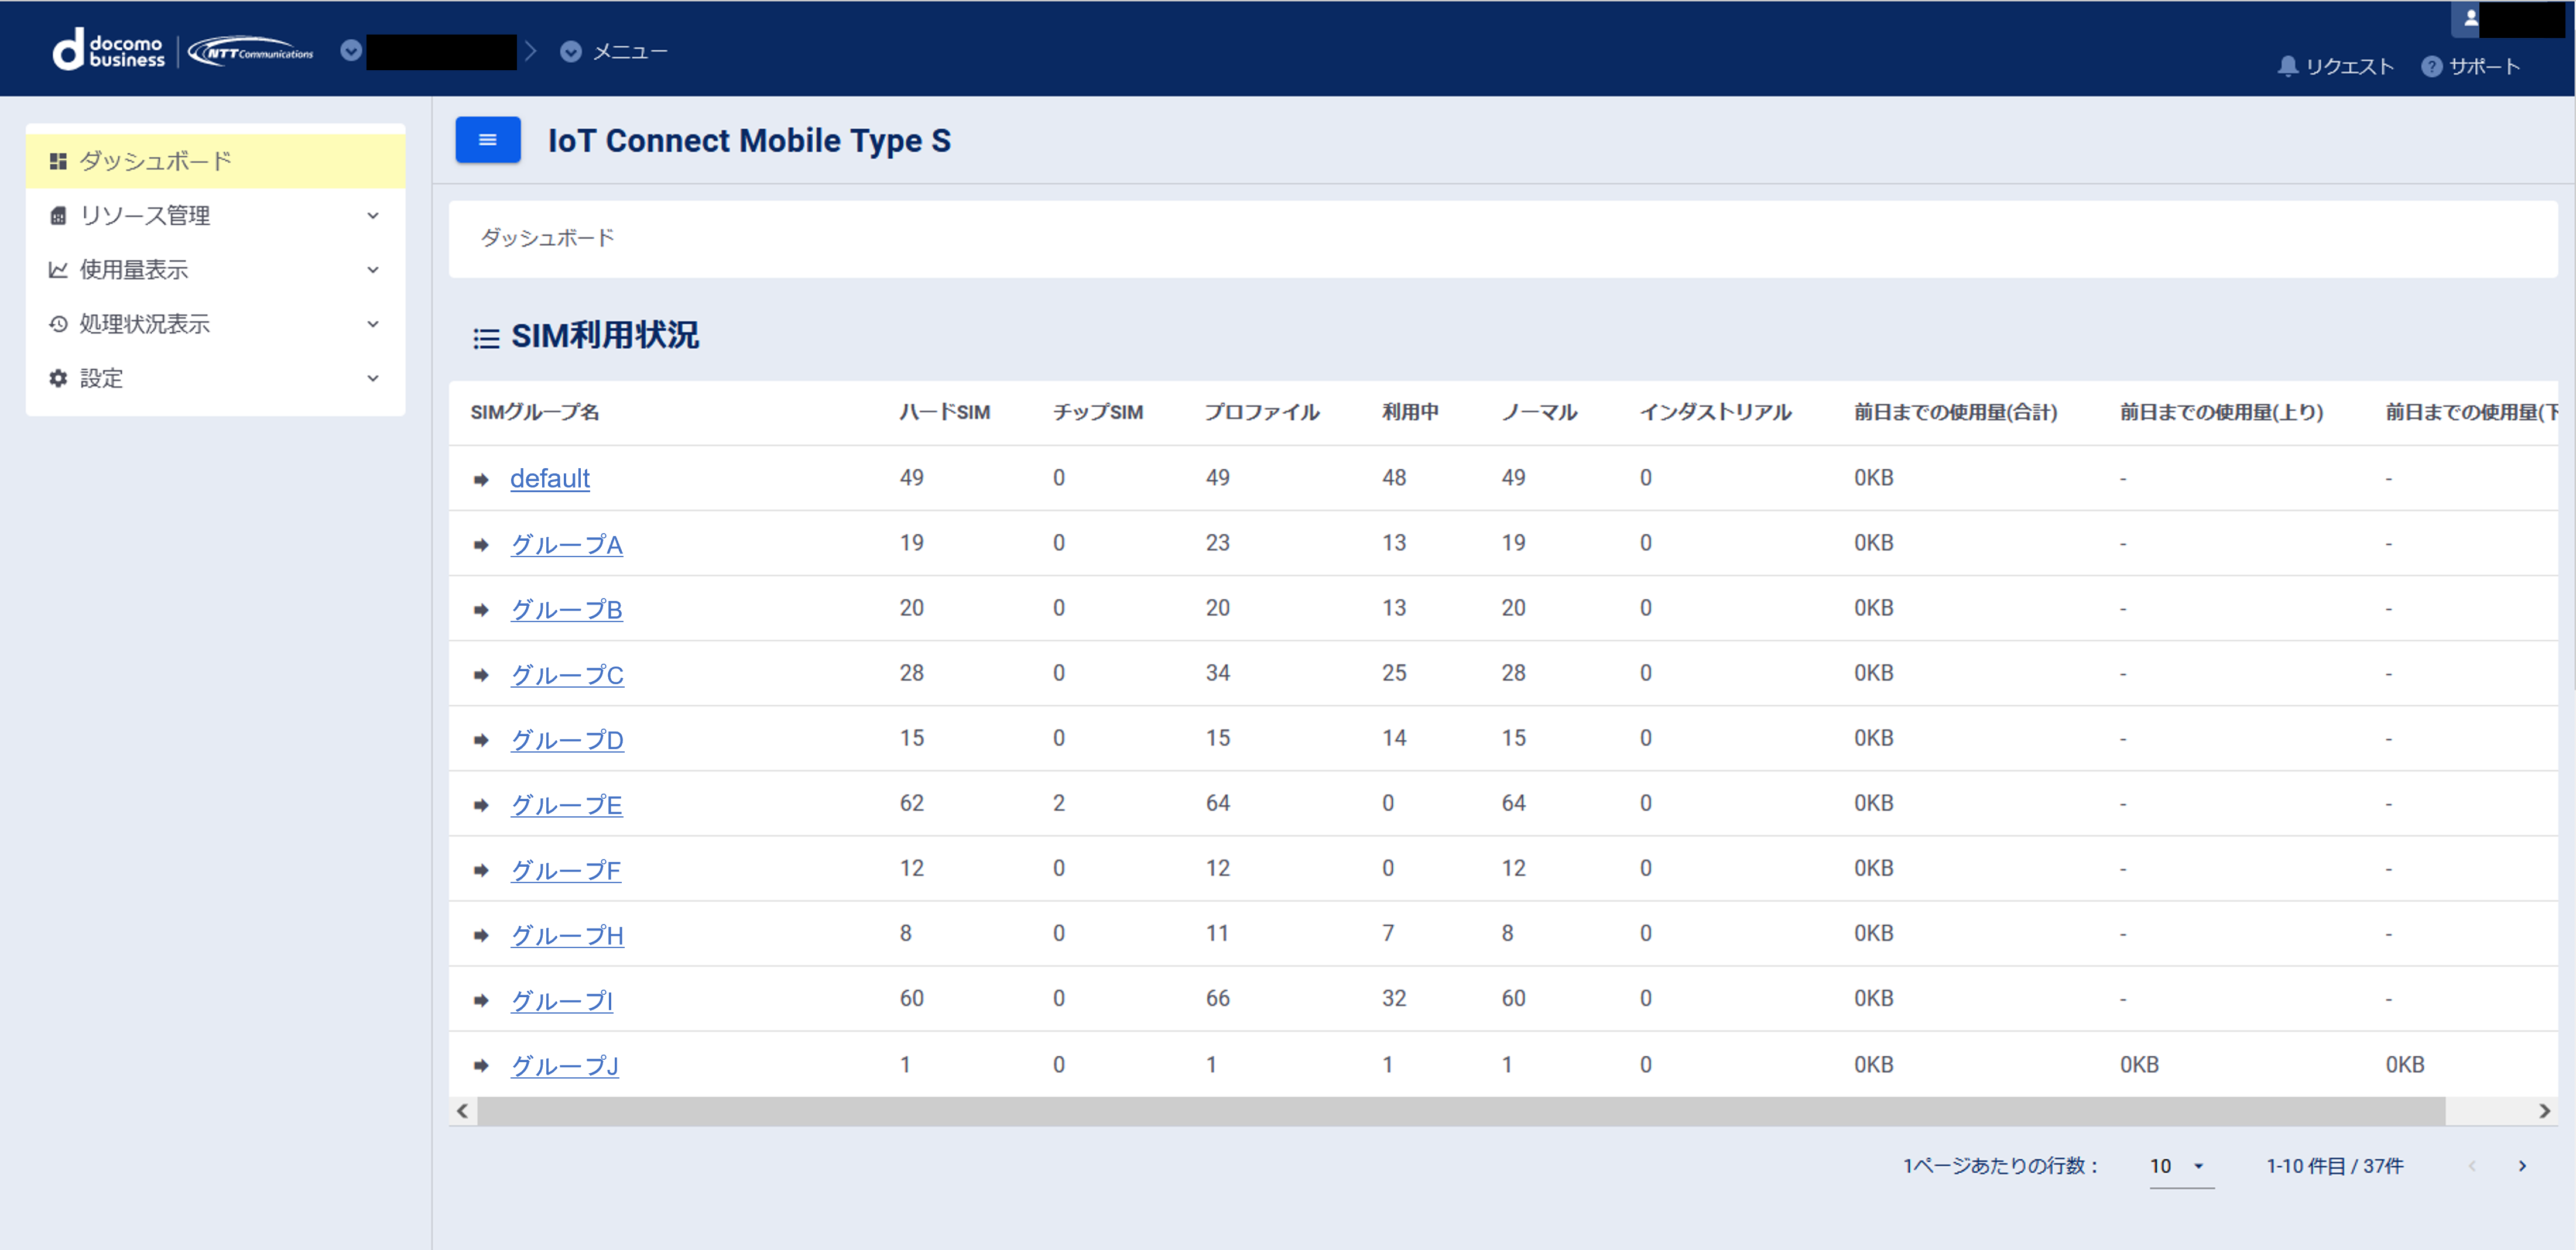Open the グループJ link
2576x1250 pixels.
point(564,1066)
